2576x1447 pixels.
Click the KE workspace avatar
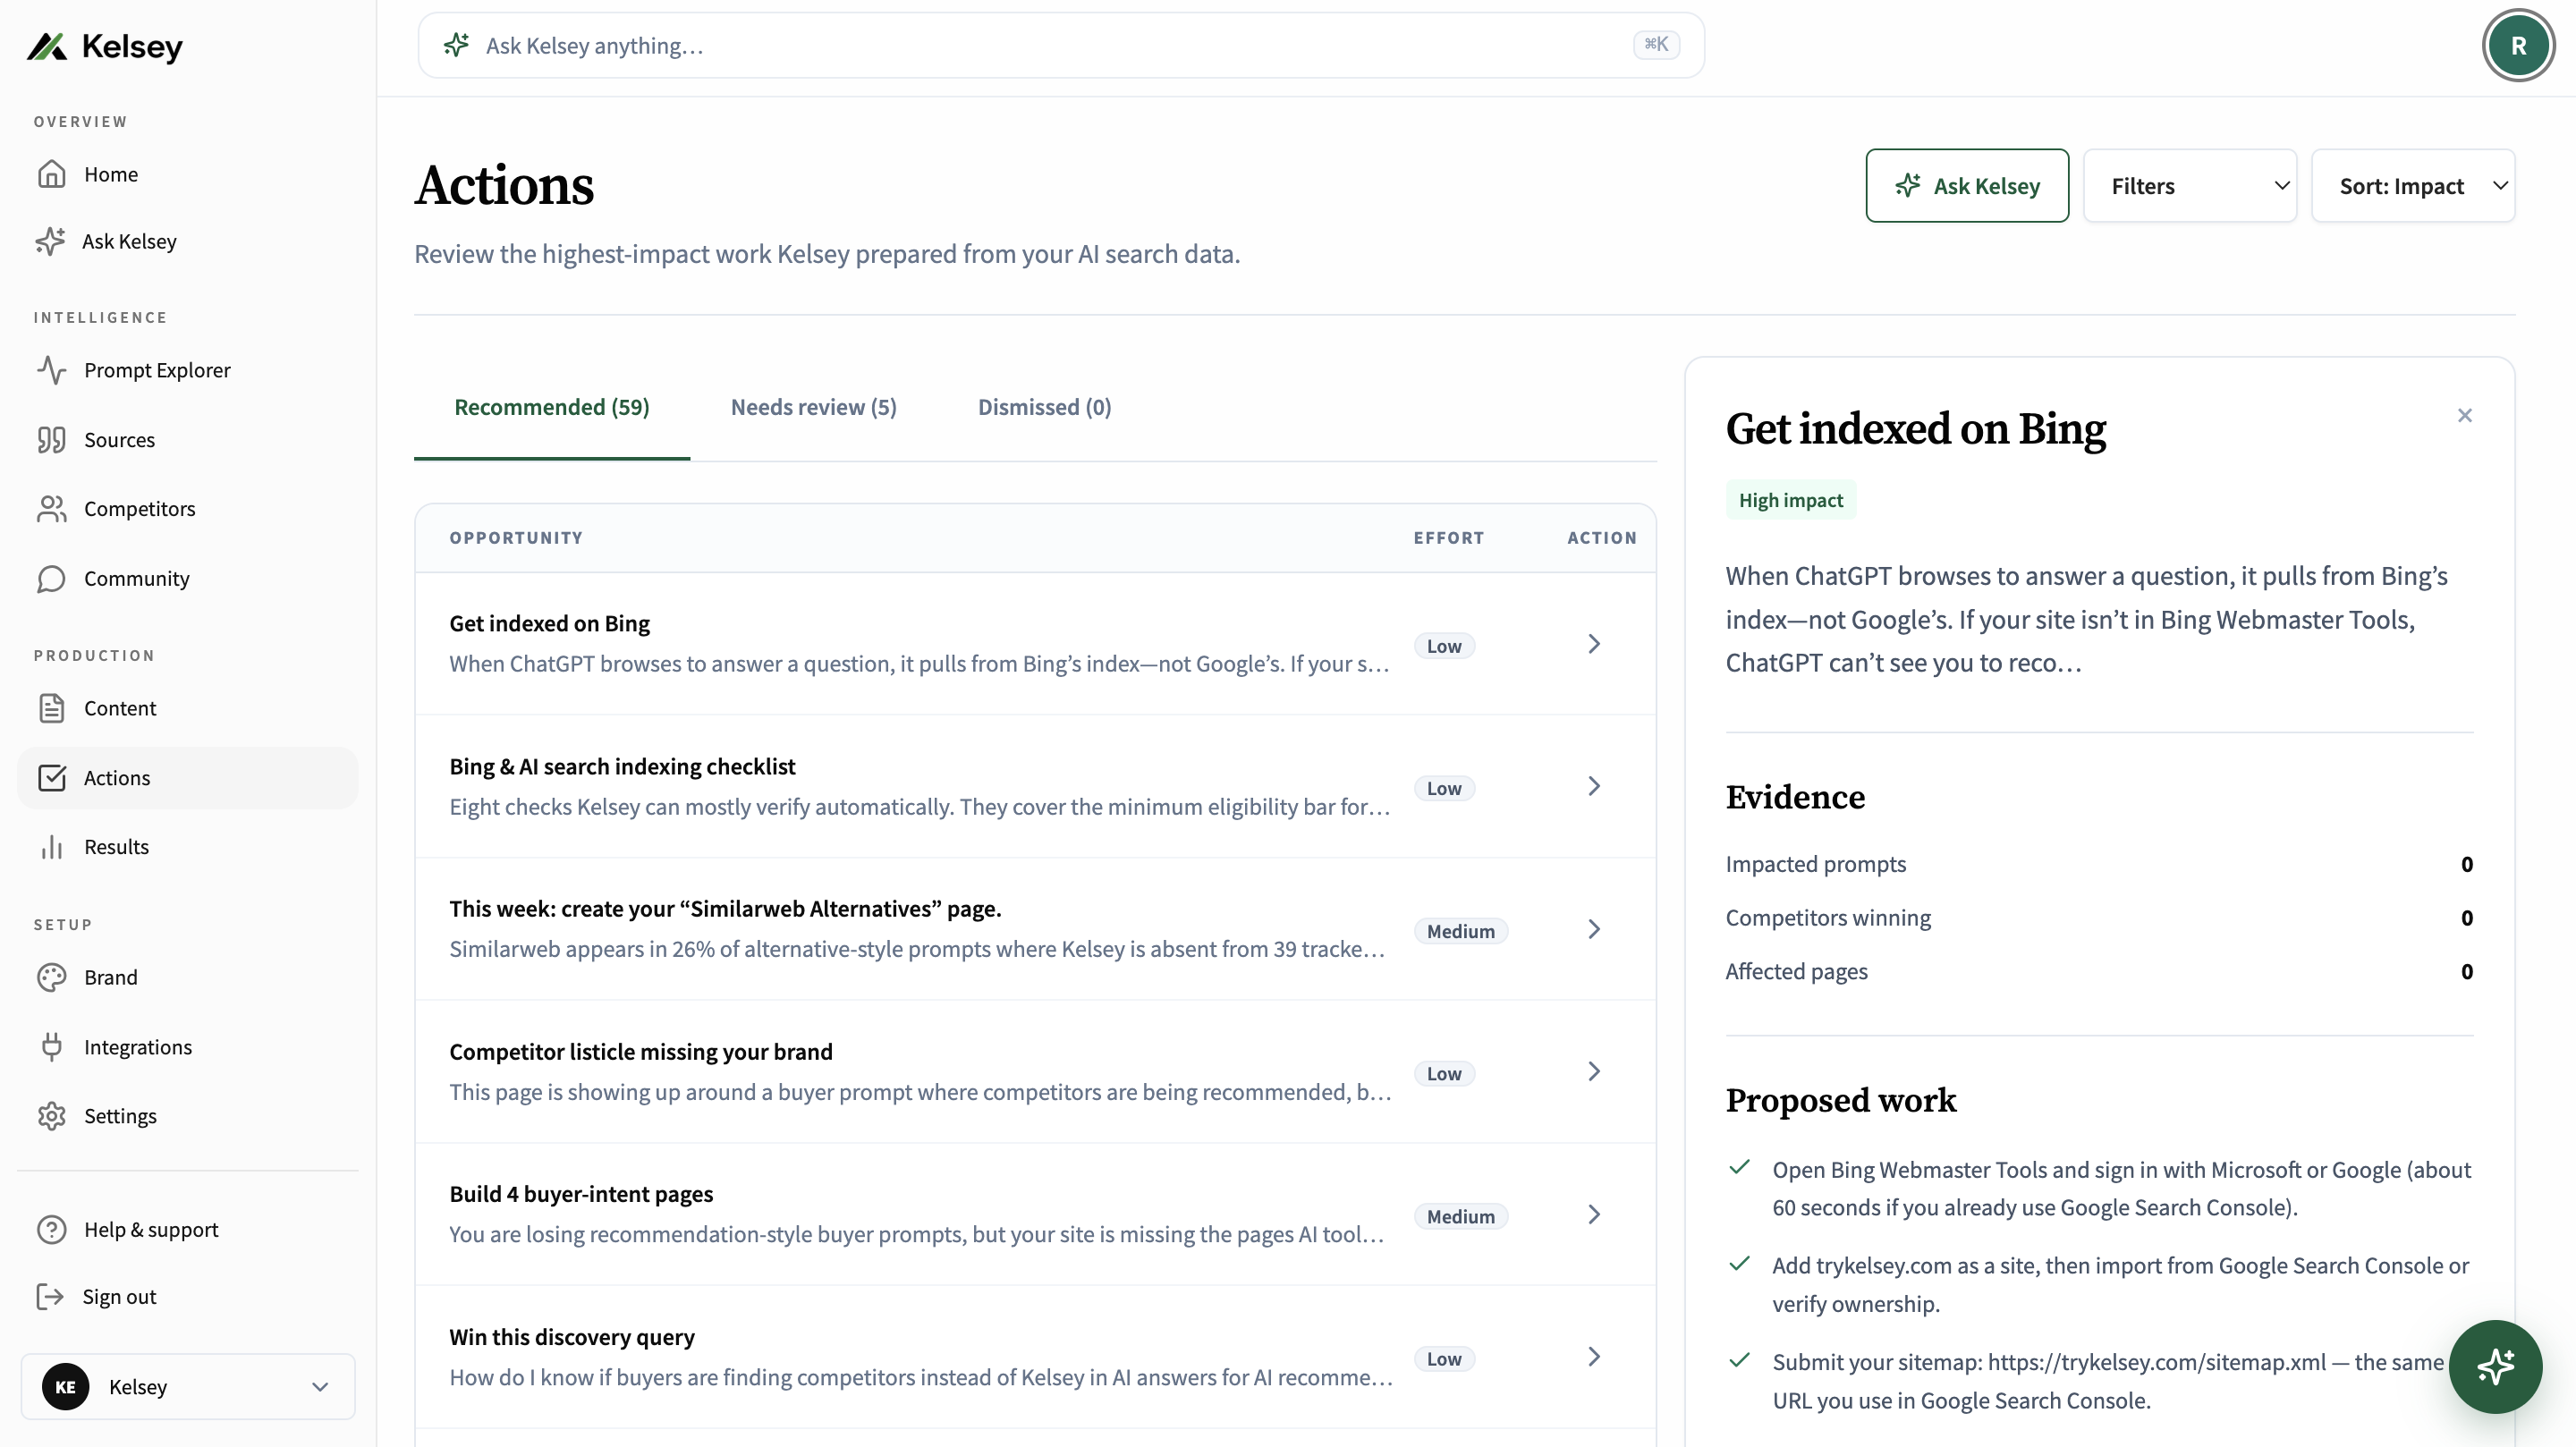click(x=66, y=1386)
